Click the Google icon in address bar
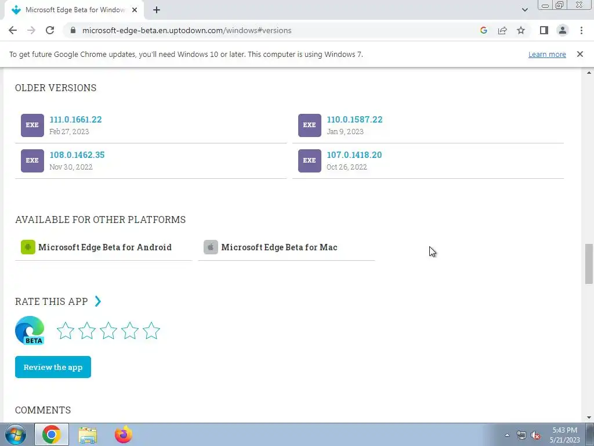Image resolution: width=594 pixels, height=446 pixels. tap(483, 30)
